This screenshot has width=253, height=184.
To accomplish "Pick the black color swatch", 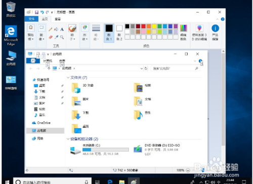I will tap(127, 26).
